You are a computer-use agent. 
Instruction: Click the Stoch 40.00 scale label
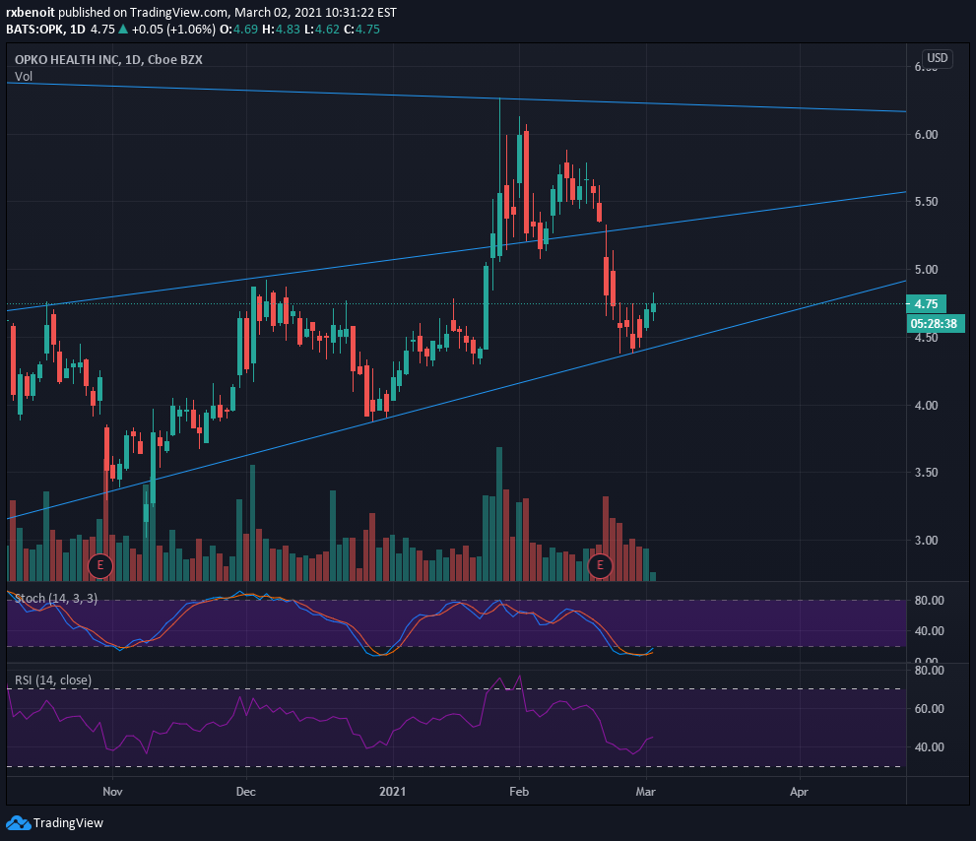pyautogui.click(x=929, y=630)
